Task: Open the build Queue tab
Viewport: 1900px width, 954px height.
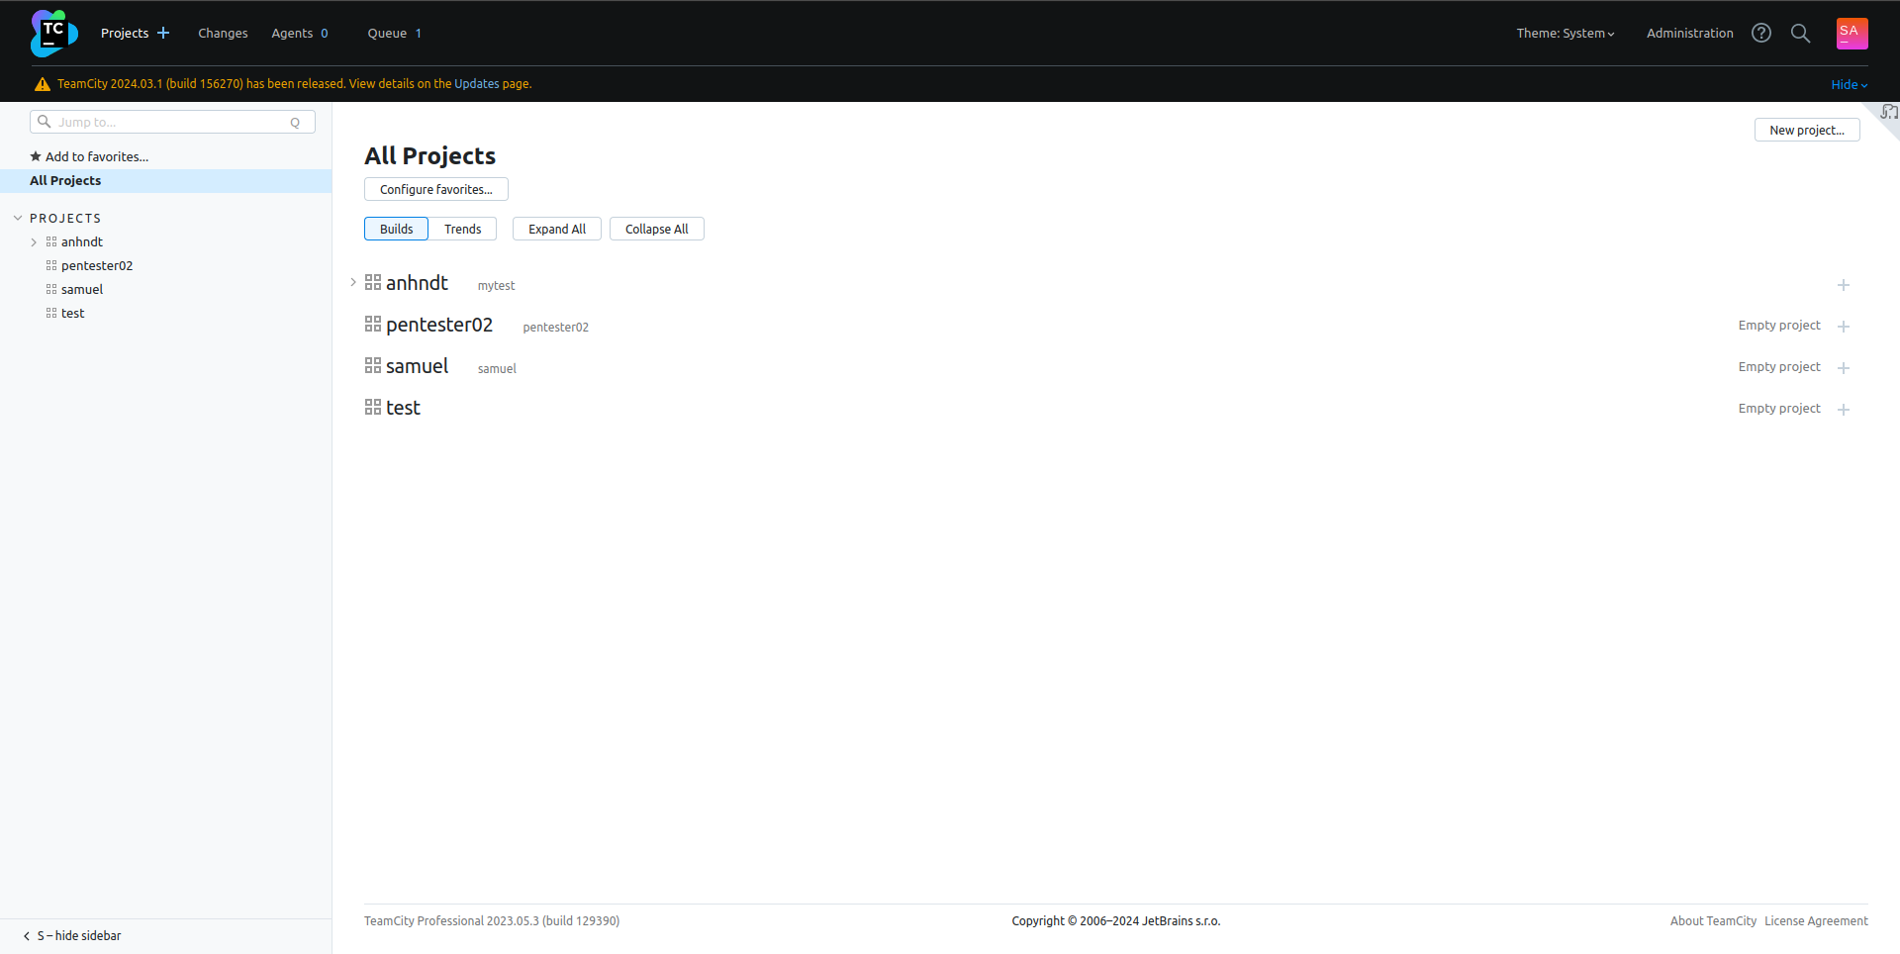Action: [395, 33]
